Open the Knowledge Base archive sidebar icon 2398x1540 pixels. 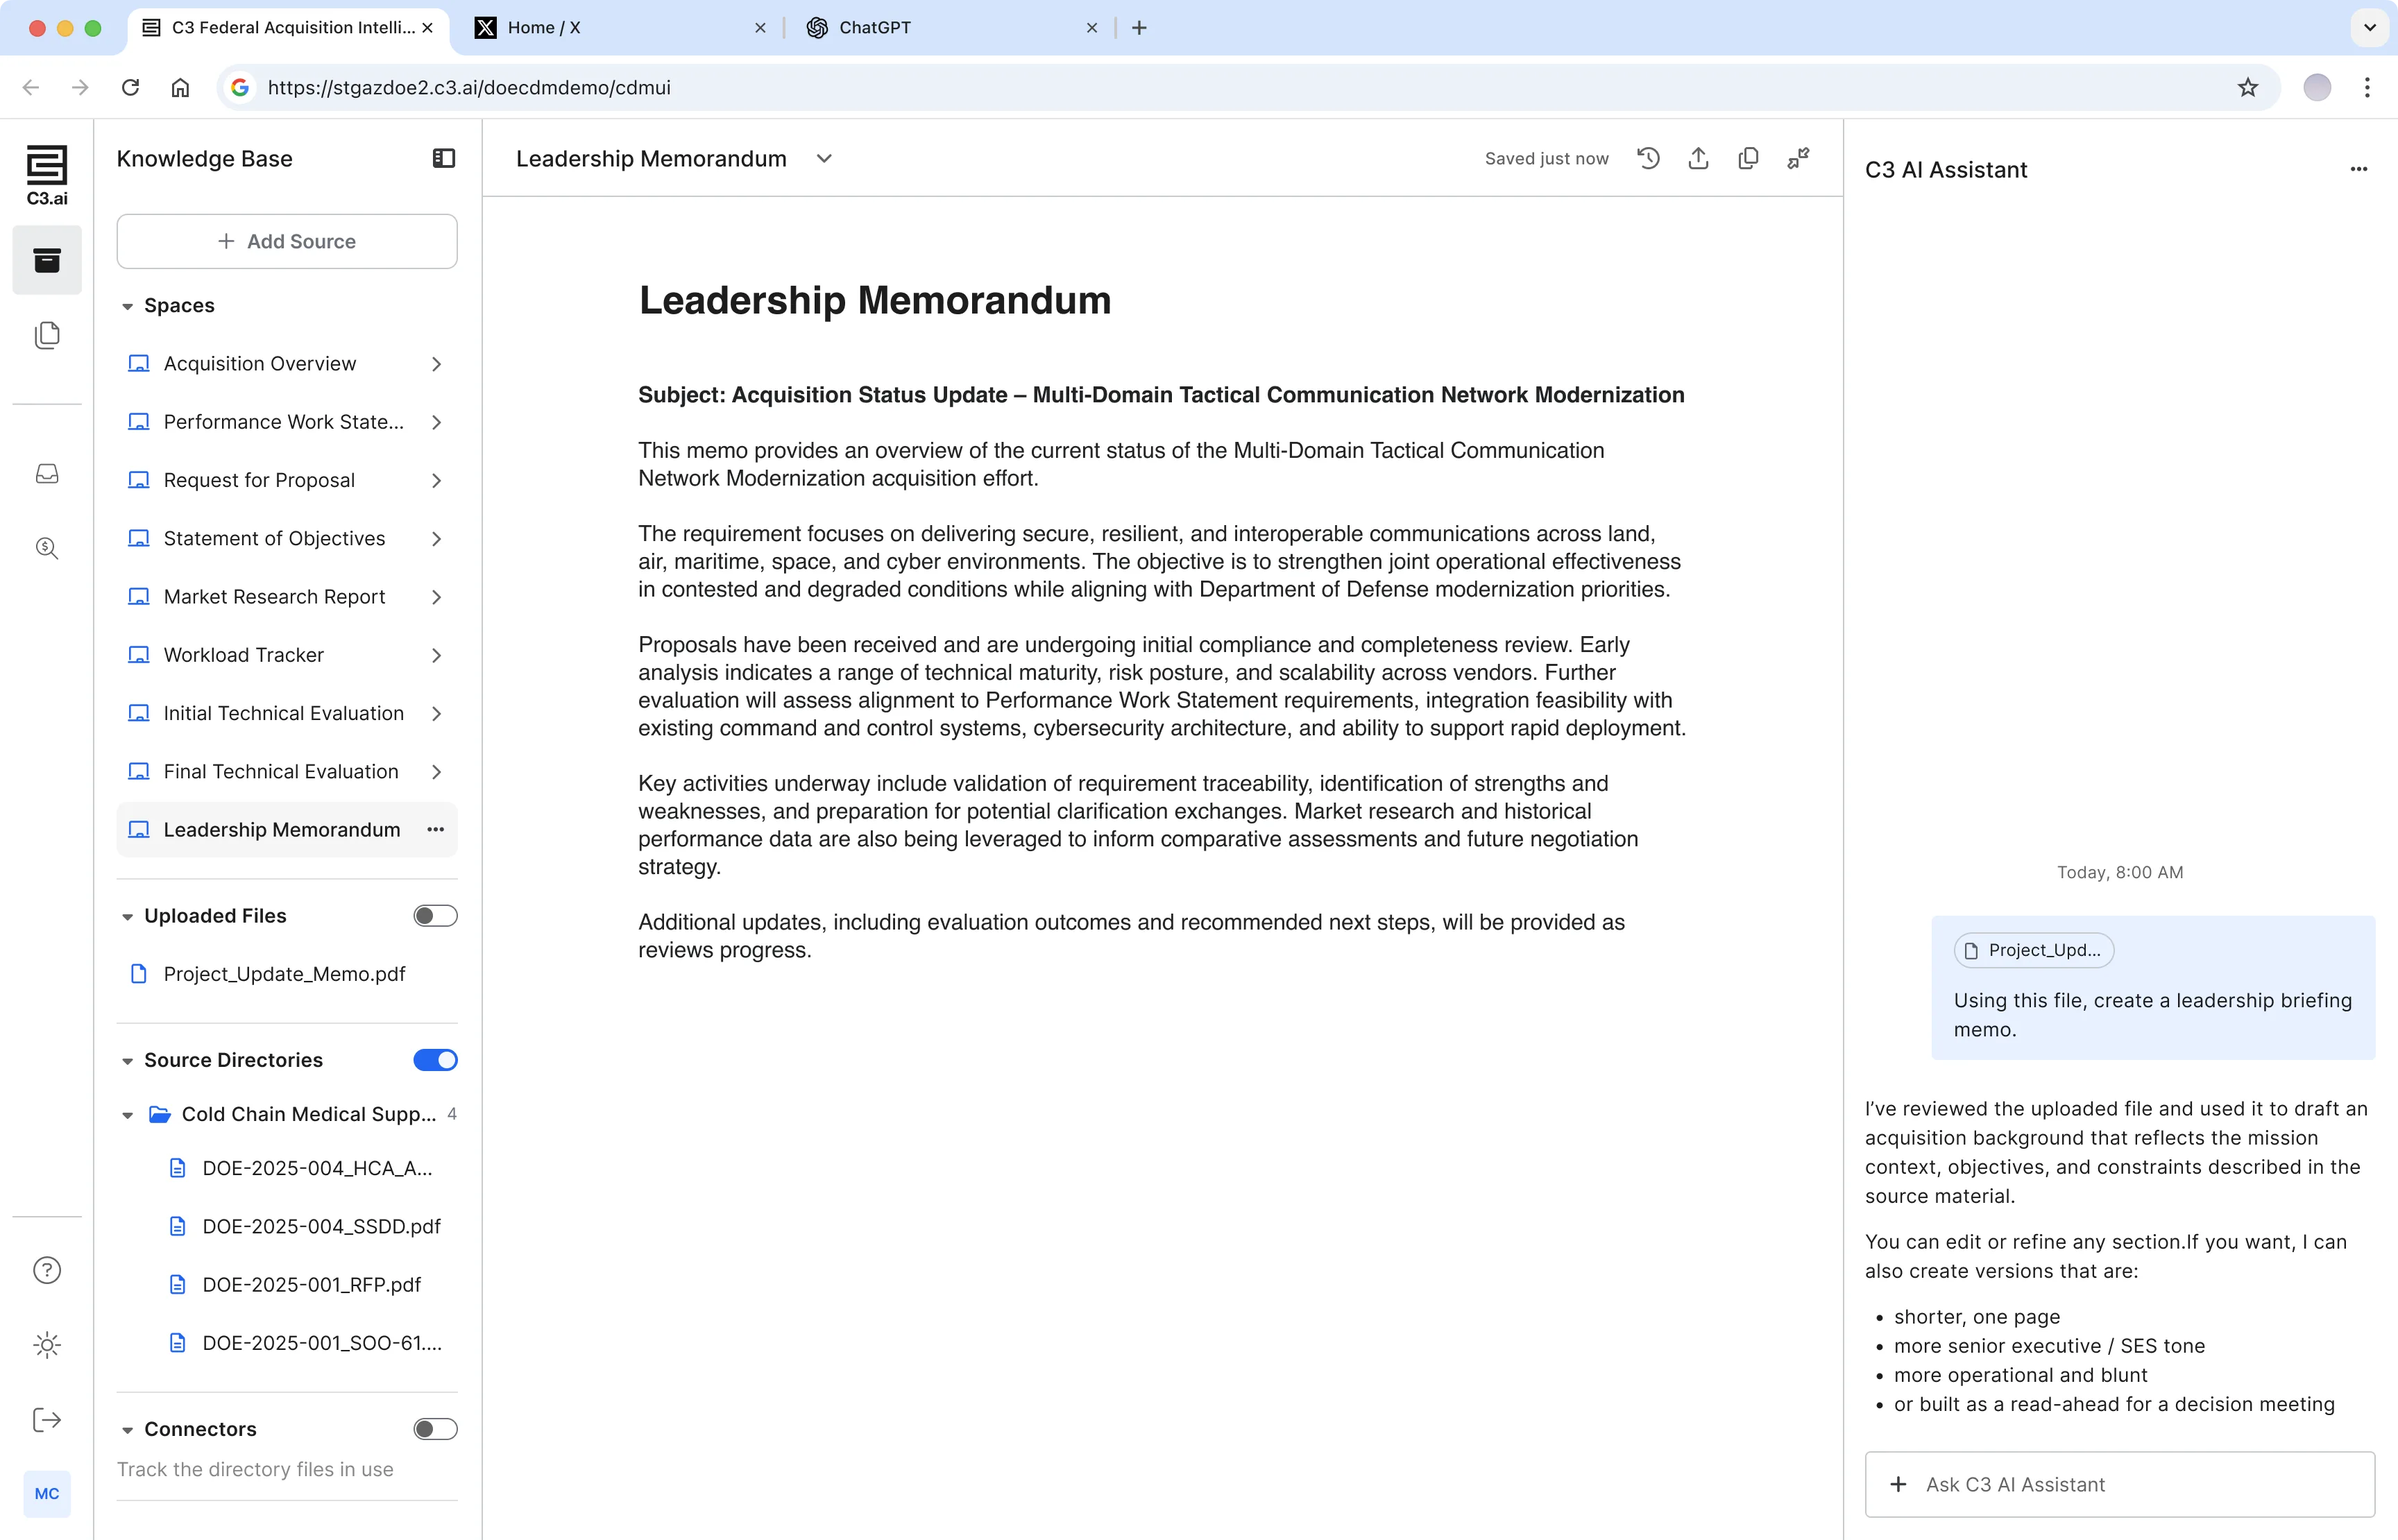pyautogui.click(x=47, y=260)
